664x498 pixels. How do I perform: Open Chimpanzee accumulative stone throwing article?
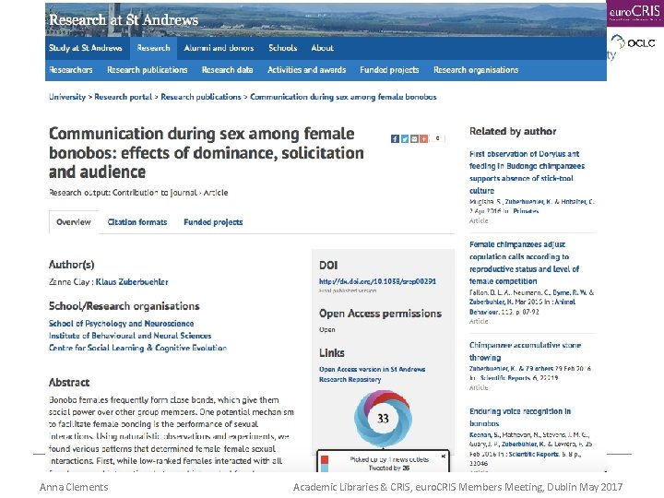(525, 351)
